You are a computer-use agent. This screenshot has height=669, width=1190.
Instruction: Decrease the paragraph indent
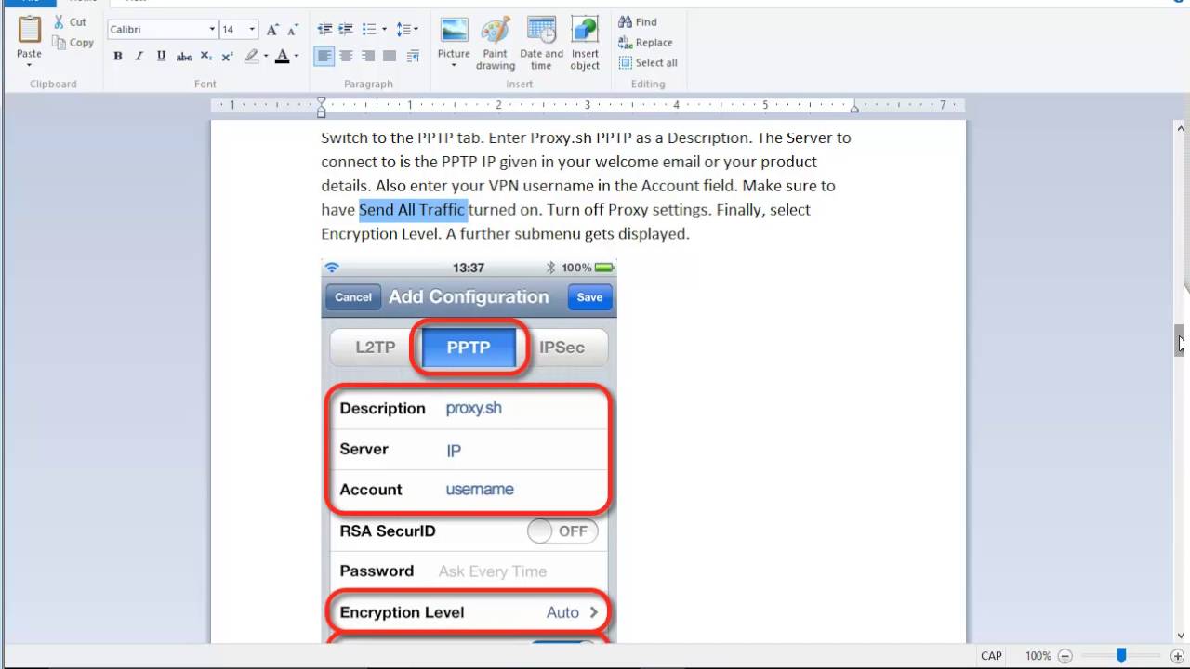point(324,30)
